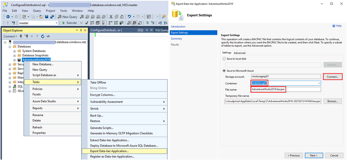Select the Save to Microsoft Azure option
Screen dimensions: 347x160
point(224,71)
